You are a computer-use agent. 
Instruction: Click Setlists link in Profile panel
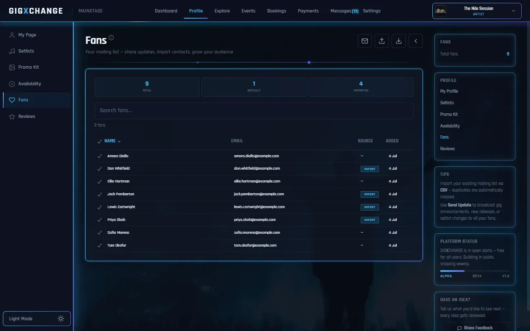tap(447, 103)
